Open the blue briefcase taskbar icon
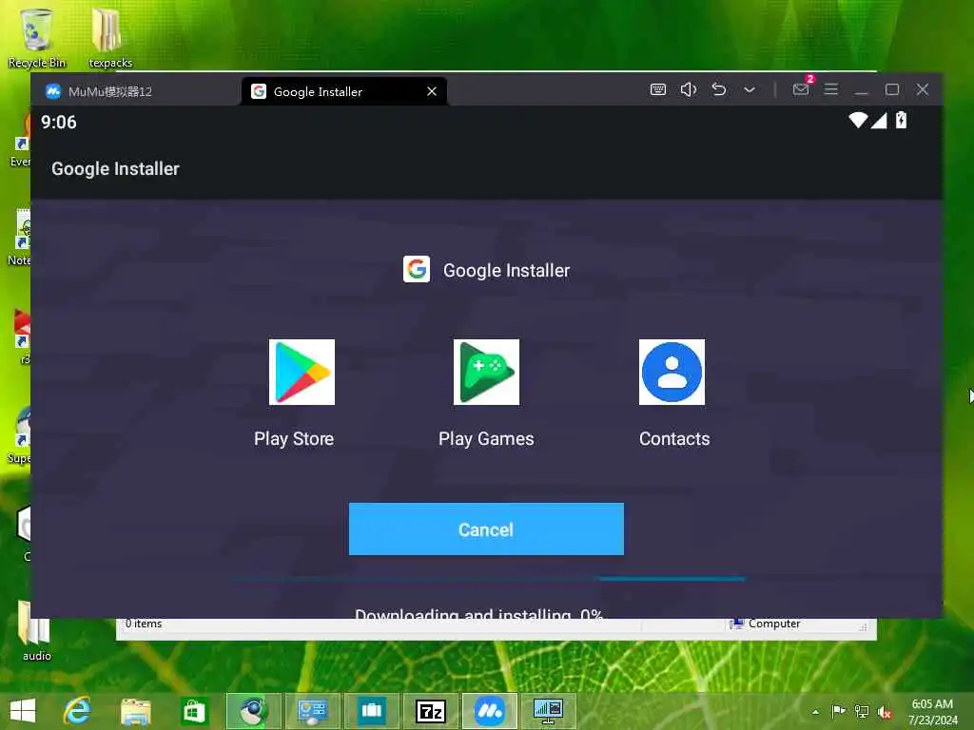 coord(372,711)
